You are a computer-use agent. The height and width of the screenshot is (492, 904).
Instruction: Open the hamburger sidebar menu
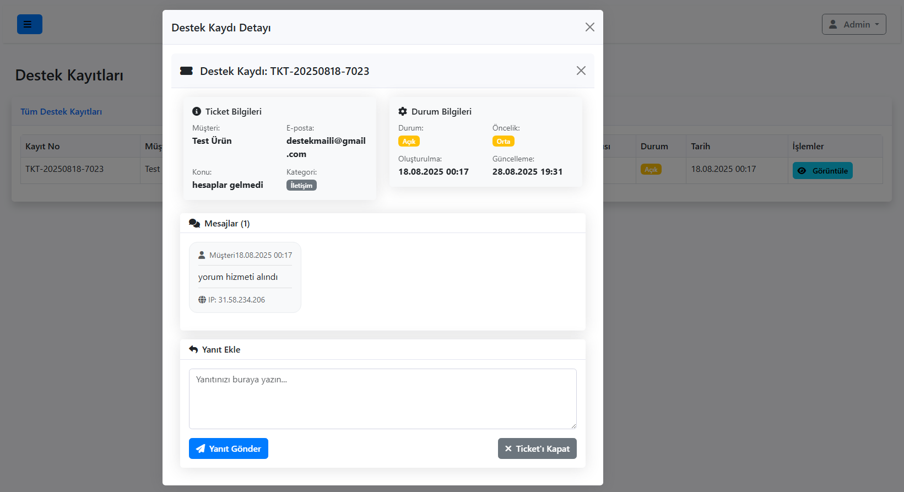click(30, 24)
